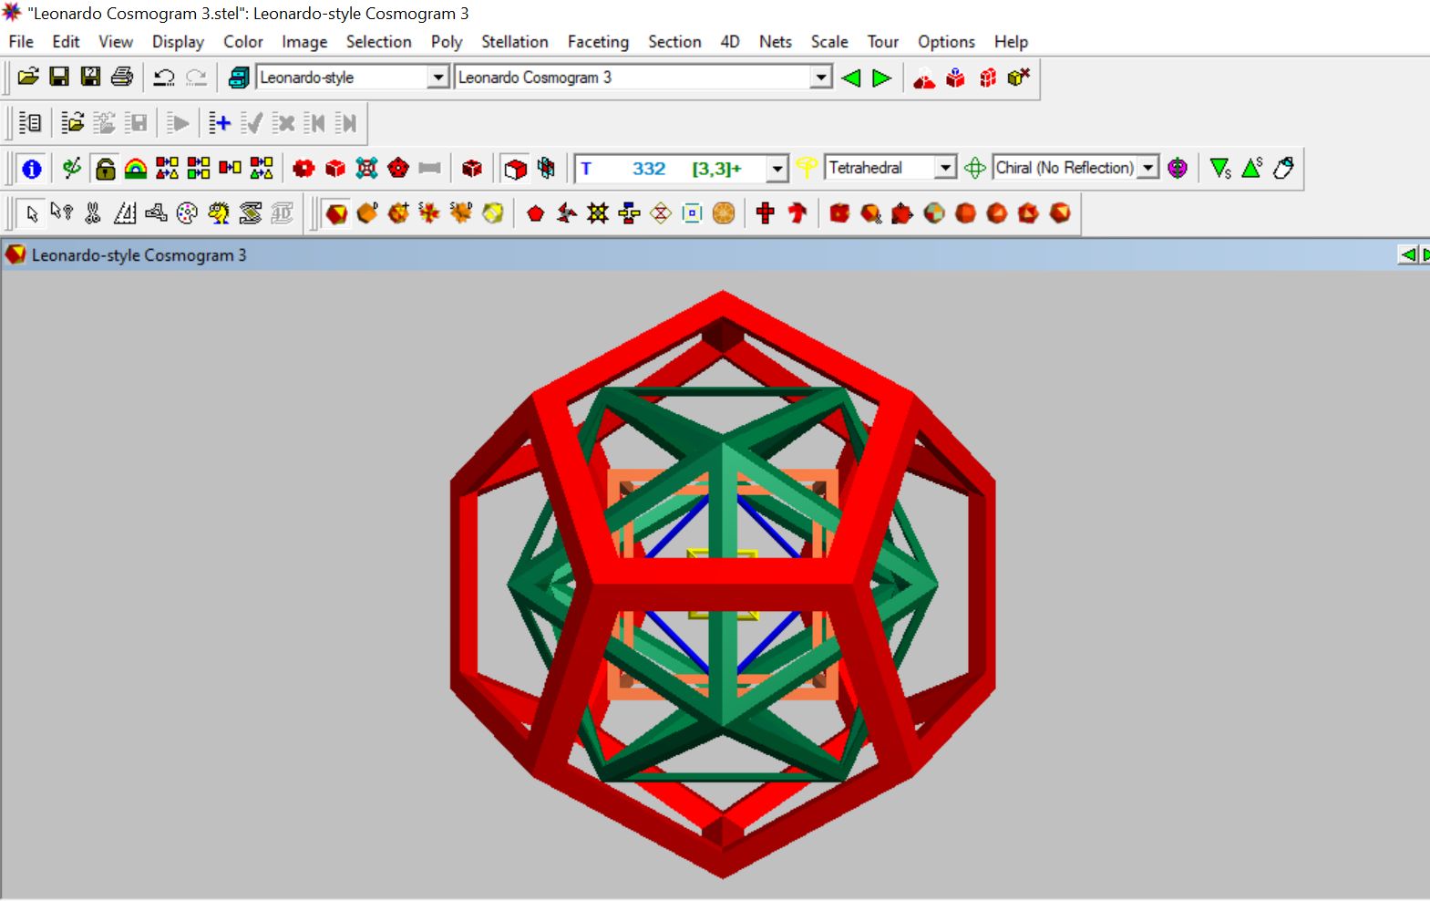Image resolution: width=1430 pixels, height=901 pixels.
Task: Click the blue plus add-to-list icon
Action: 220,123
